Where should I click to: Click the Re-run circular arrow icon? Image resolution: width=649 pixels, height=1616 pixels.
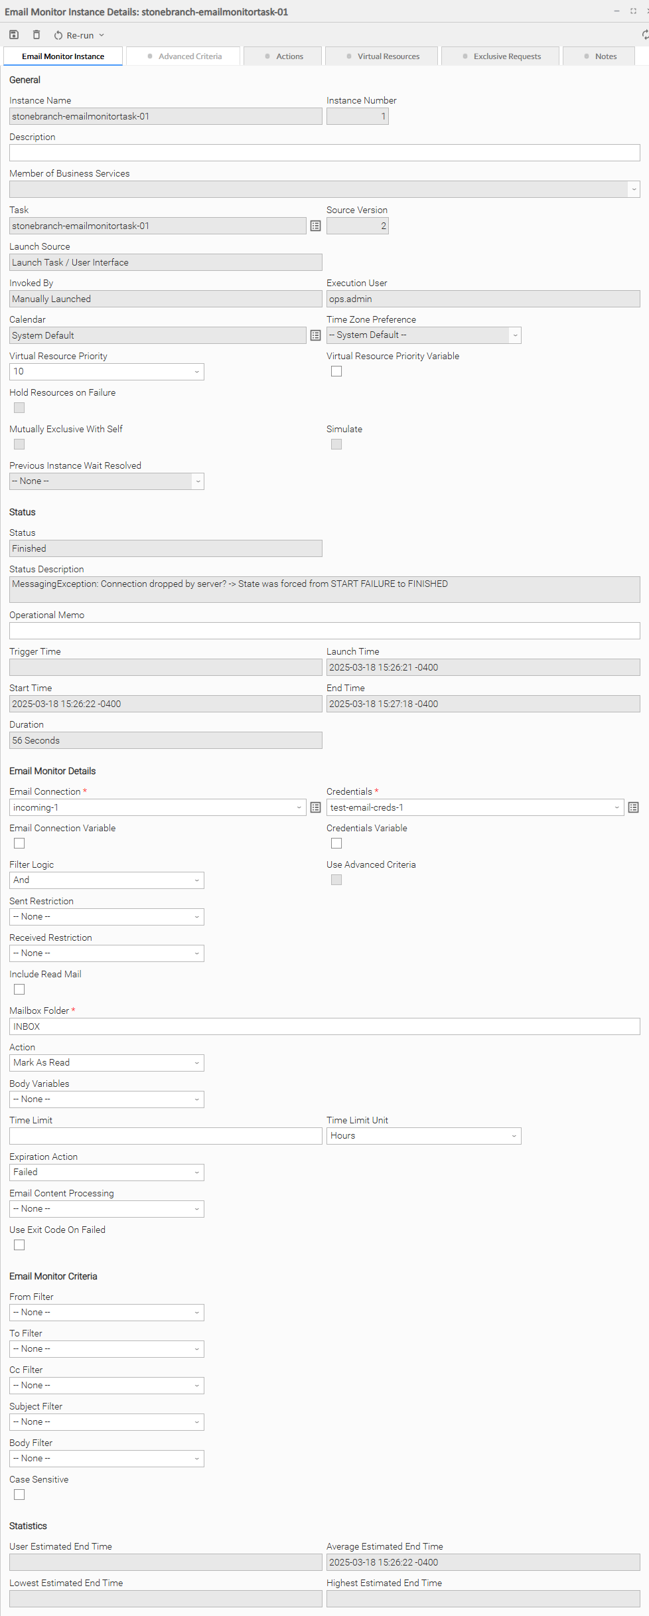[58, 36]
